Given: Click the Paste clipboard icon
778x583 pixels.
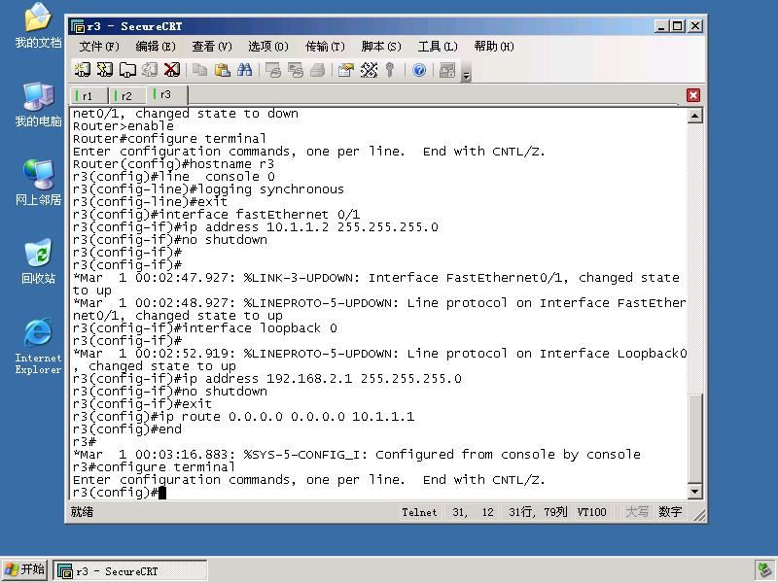Looking at the screenshot, I should [x=222, y=70].
